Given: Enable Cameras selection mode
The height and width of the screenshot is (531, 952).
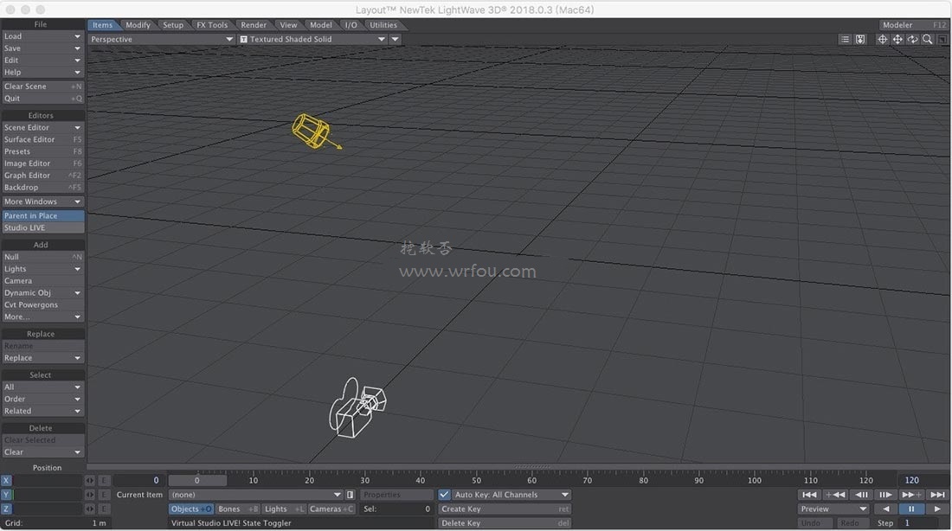Looking at the screenshot, I should [x=331, y=509].
